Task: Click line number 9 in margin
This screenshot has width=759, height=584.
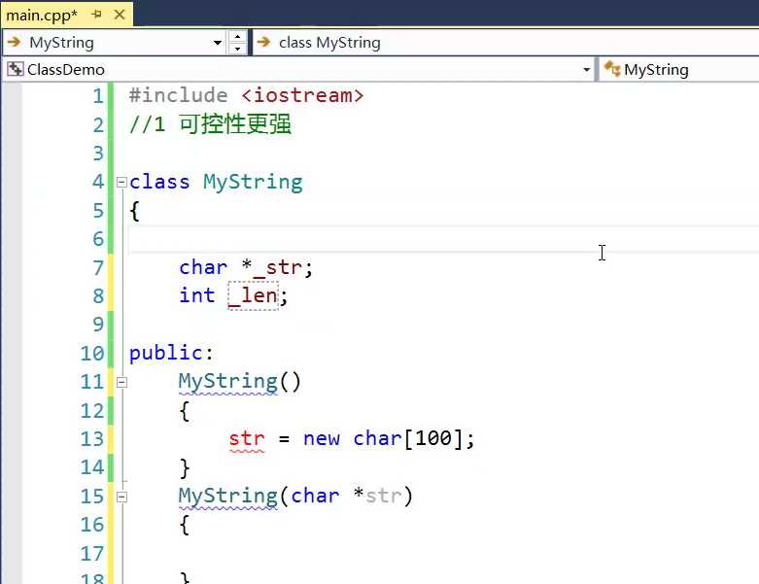Action: [x=98, y=325]
